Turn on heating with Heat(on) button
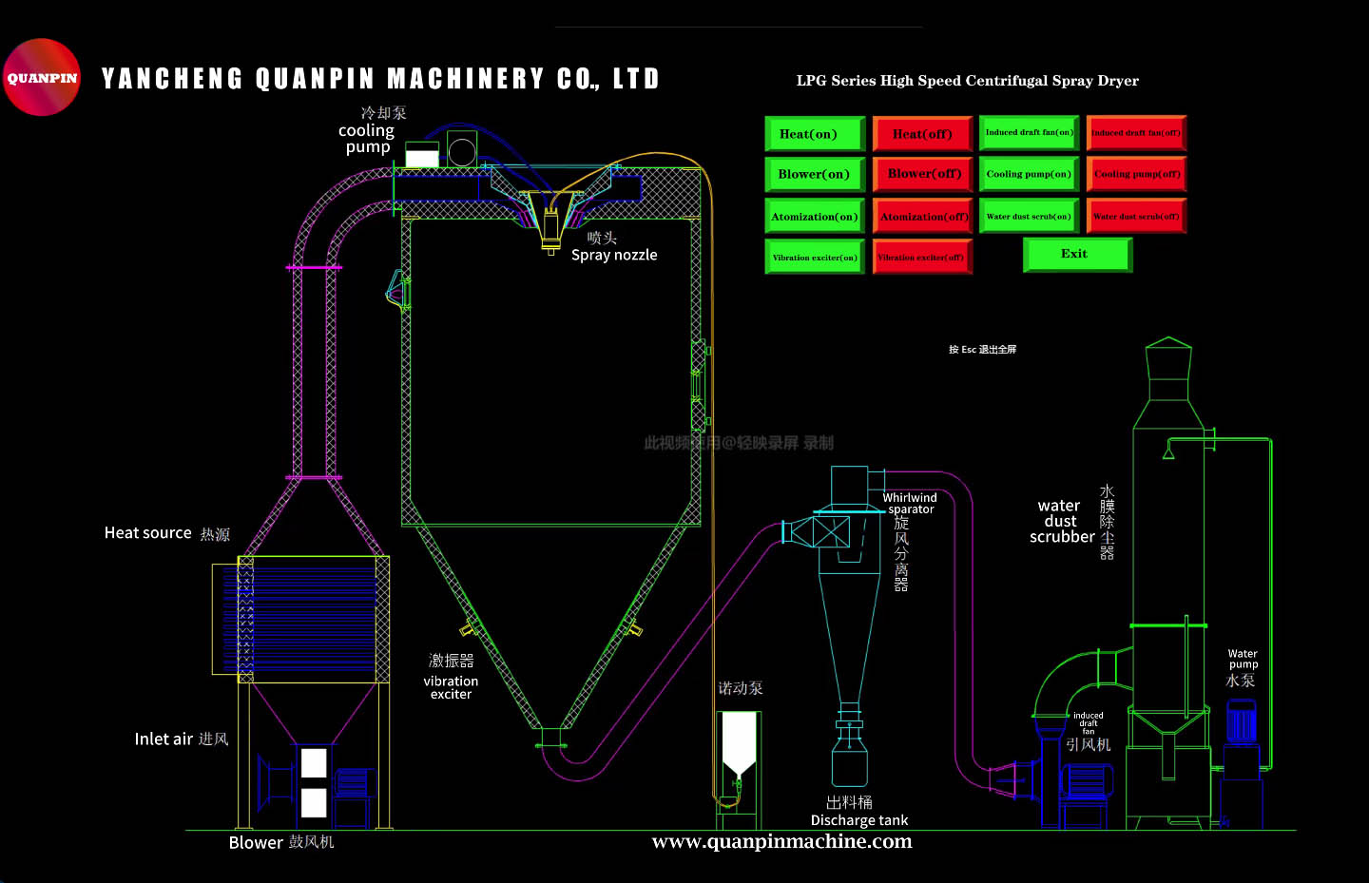1369x883 pixels. coord(815,134)
